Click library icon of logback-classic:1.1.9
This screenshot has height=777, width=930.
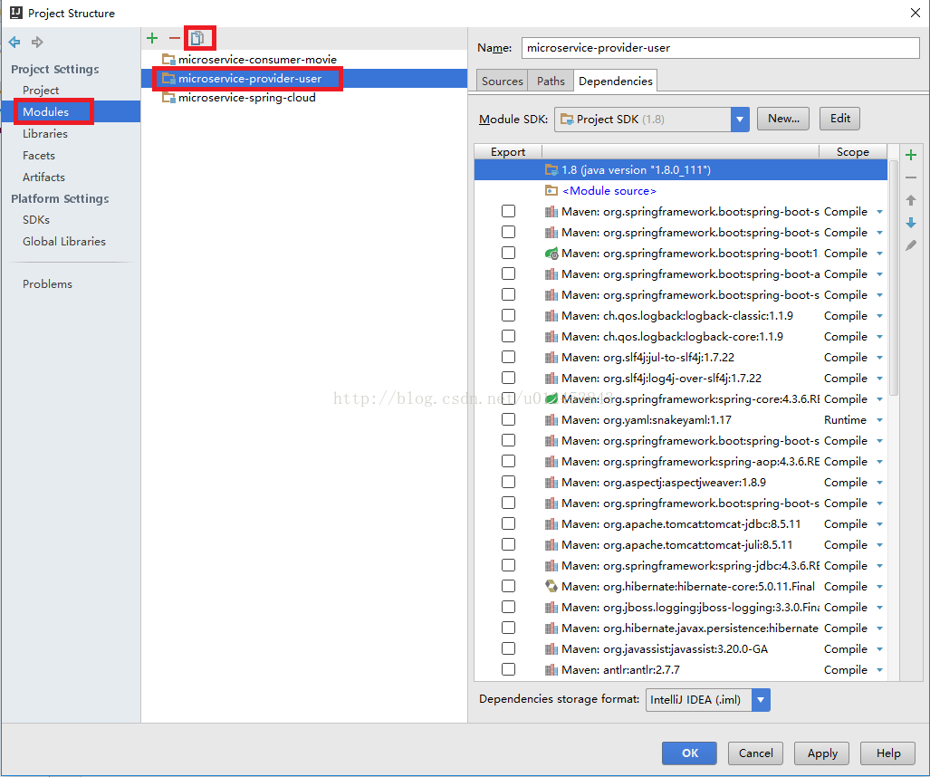click(x=551, y=315)
